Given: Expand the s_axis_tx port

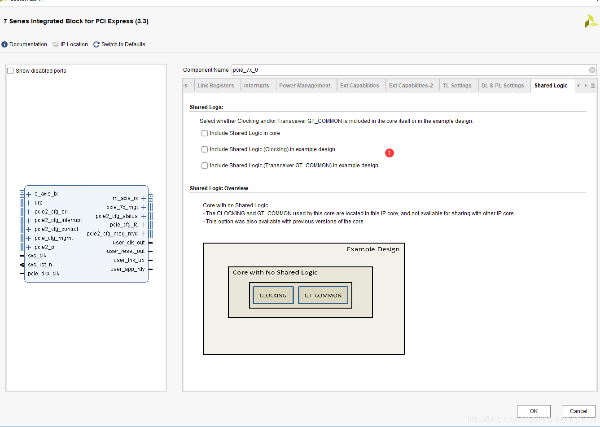Looking at the screenshot, I should point(29,194).
